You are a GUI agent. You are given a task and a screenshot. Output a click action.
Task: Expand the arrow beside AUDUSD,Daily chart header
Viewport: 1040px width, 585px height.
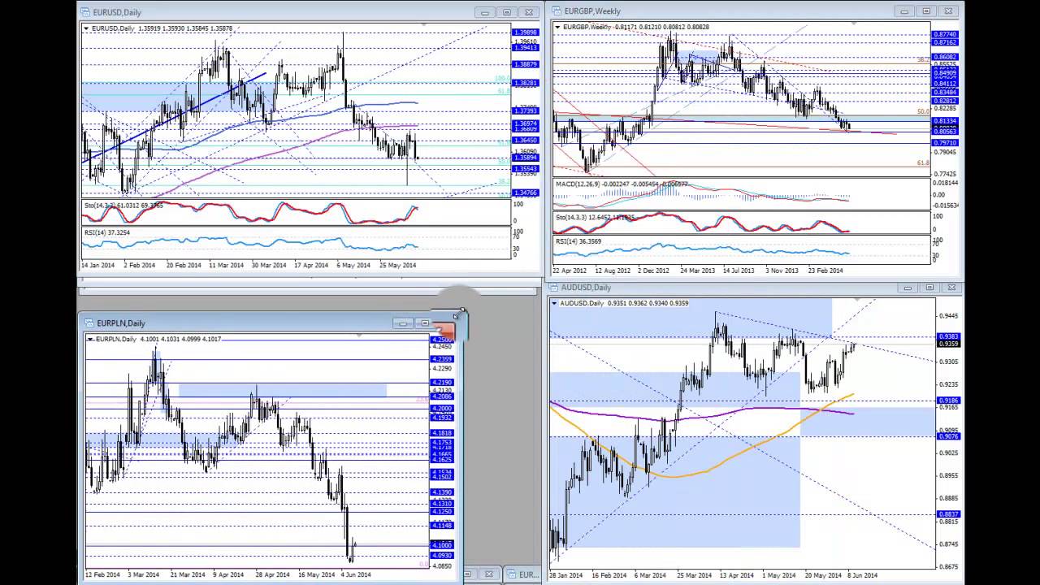tap(555, 303)
